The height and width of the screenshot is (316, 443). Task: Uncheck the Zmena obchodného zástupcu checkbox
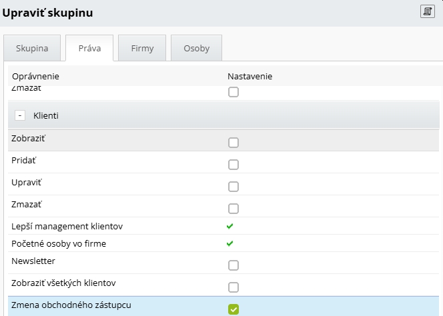click(x=234, y=309)
